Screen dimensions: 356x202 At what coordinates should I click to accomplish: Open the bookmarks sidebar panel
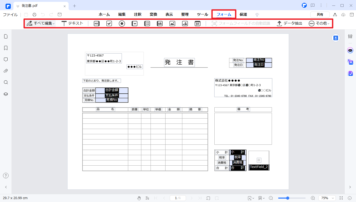(6, 48)
